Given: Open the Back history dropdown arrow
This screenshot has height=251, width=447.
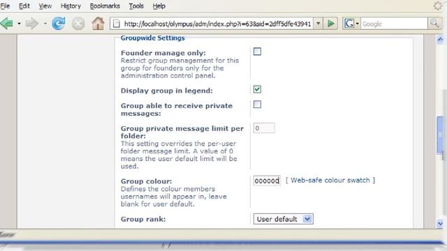Looking at the screenshot, I should pos(19,24).
